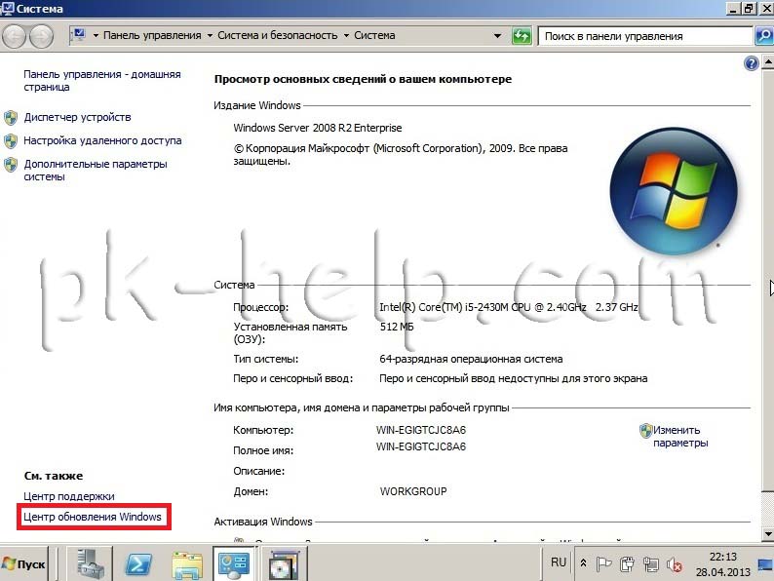The height and width of the screenshot is (581, 774).
Task: Click the 512 МБ memory value
Action: click(x=397, y=327)
